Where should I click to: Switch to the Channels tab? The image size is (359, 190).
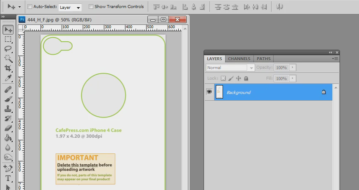[x=239, y=59]
